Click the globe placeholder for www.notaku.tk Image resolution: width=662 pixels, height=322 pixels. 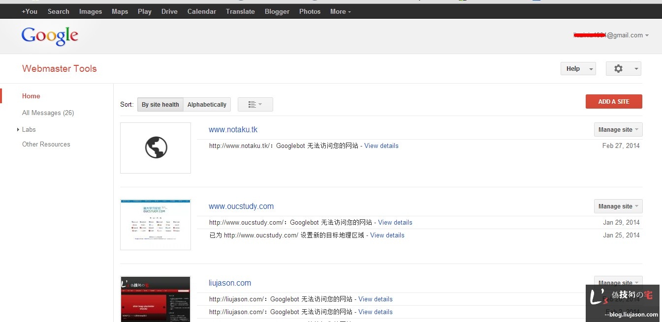(156, 147)
